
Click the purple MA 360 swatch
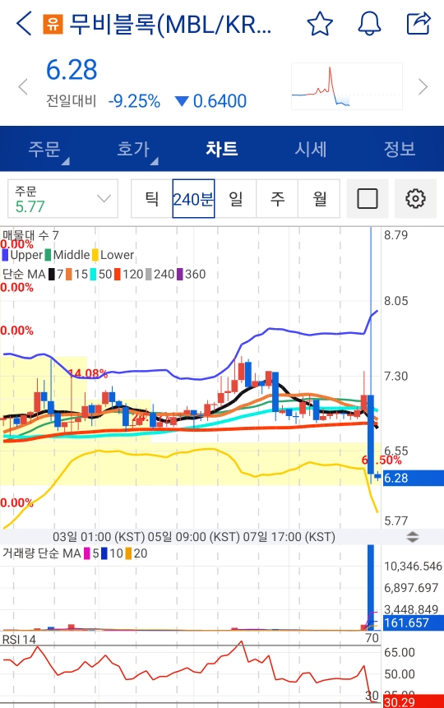tap(180, 274)
